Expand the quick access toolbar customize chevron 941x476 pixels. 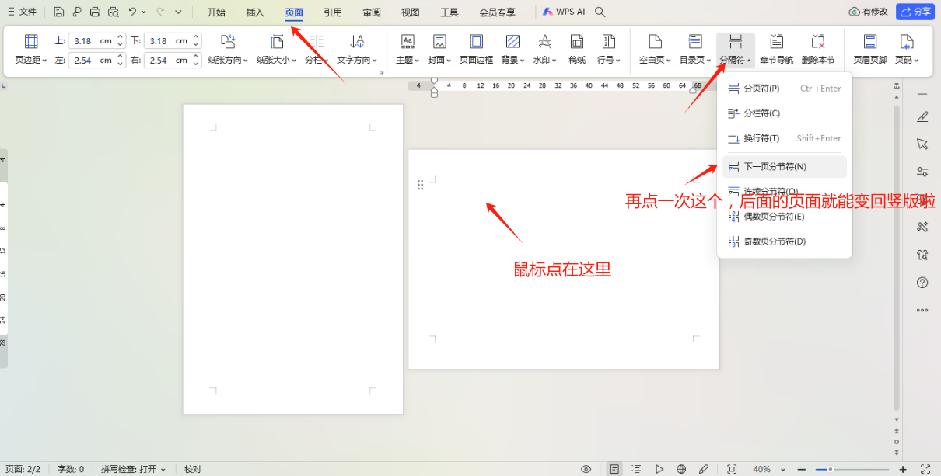(x=179, y=12)
